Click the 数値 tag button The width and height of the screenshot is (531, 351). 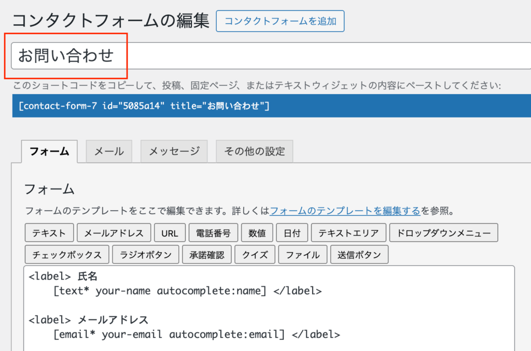pyautogui.click(x=257, y=233)
